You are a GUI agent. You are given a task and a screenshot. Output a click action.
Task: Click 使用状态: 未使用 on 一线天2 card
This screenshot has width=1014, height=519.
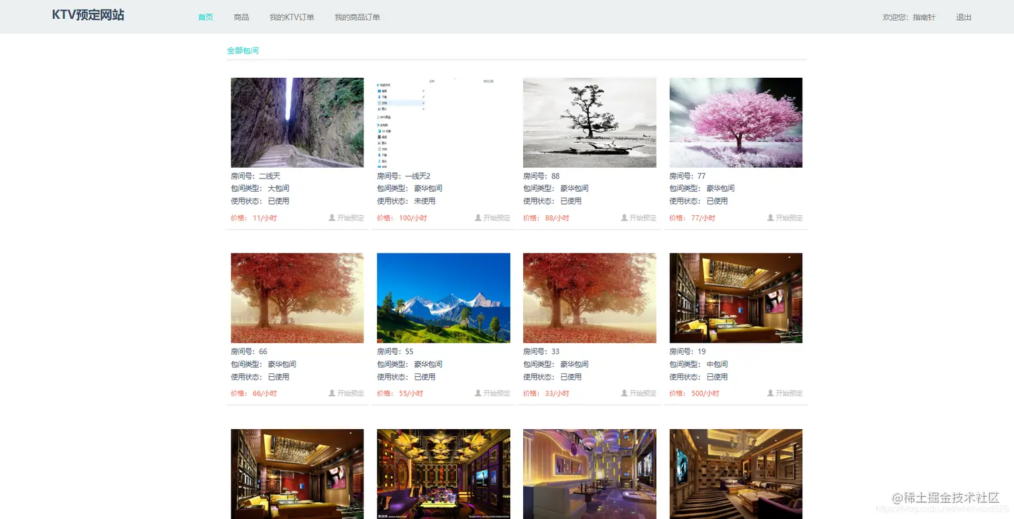[x=406, y=201]
